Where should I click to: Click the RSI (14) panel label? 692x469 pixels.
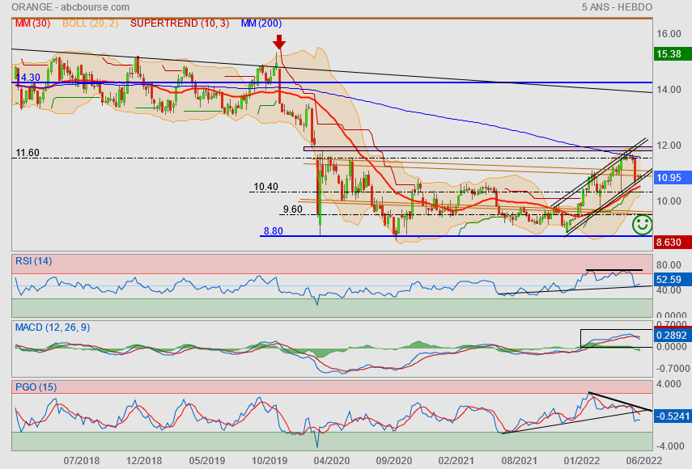pos(33,261)
